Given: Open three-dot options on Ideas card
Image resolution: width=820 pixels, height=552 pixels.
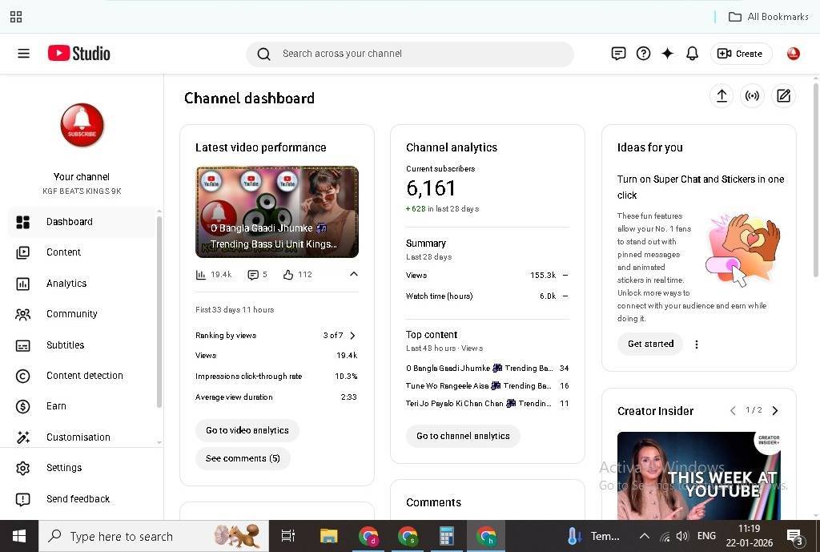Looking at the screenshot, I should pos(696,344).
